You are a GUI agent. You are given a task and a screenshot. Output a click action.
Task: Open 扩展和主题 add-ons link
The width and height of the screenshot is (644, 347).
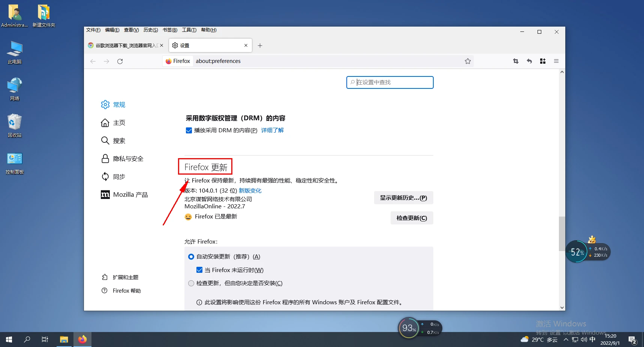120,277
